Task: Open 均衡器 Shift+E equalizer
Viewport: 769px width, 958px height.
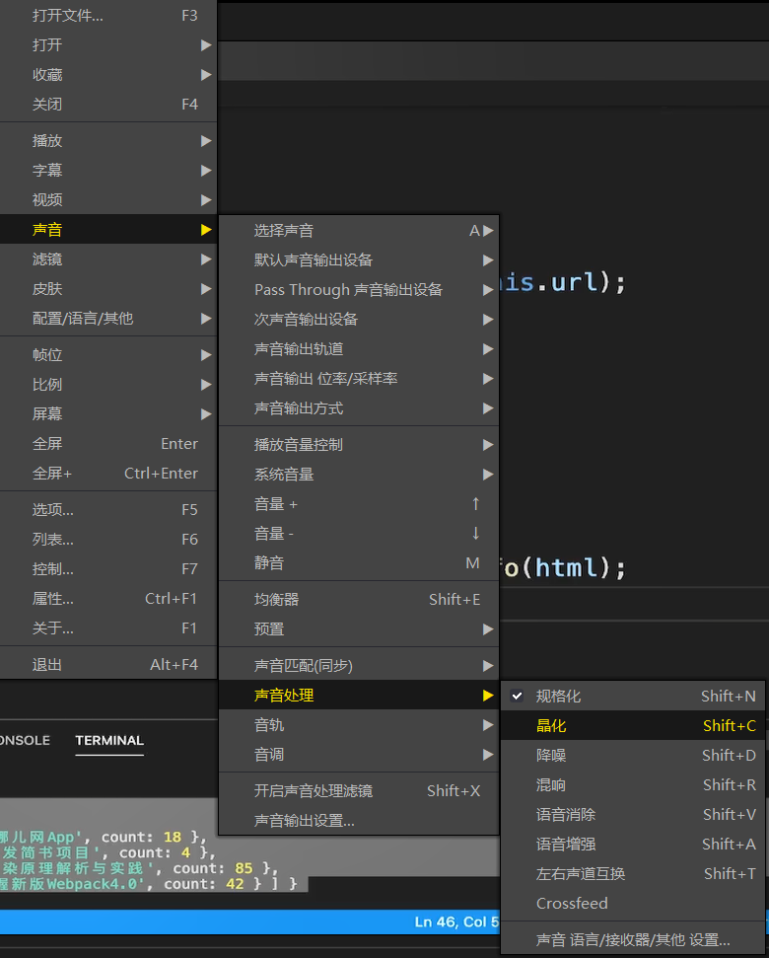Action: coord(359,599)
